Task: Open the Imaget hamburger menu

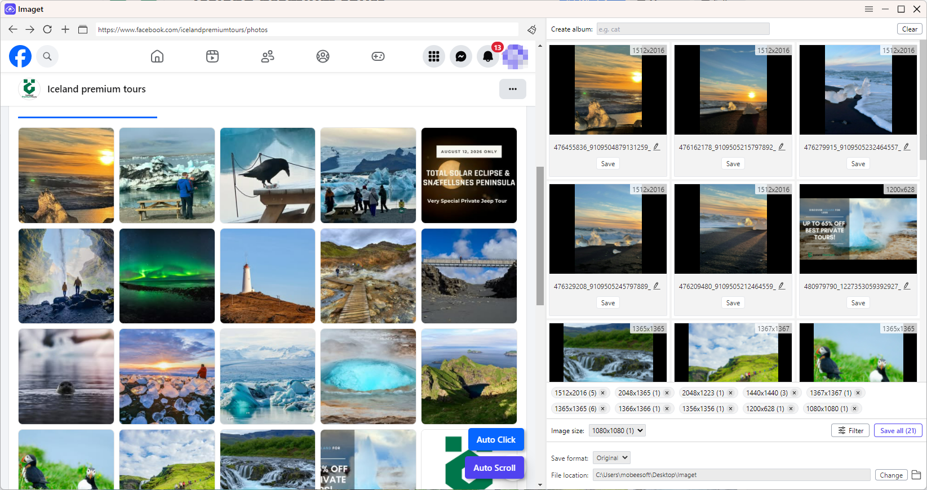Action: [869, 9]
